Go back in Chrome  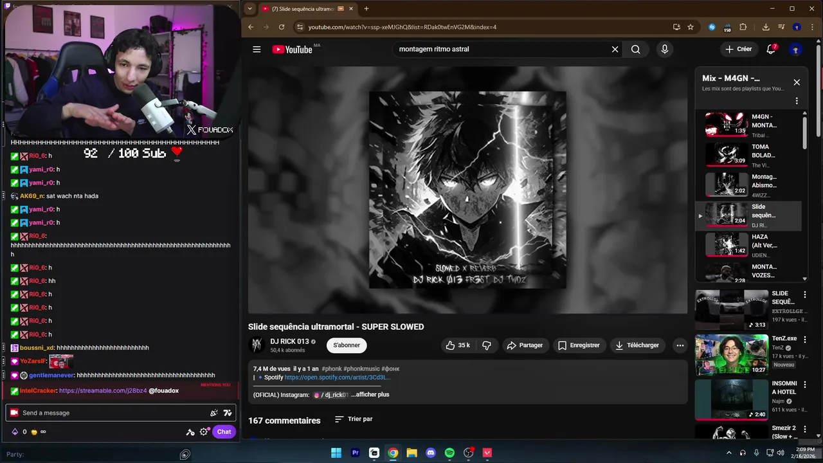(x=251, y=27)
